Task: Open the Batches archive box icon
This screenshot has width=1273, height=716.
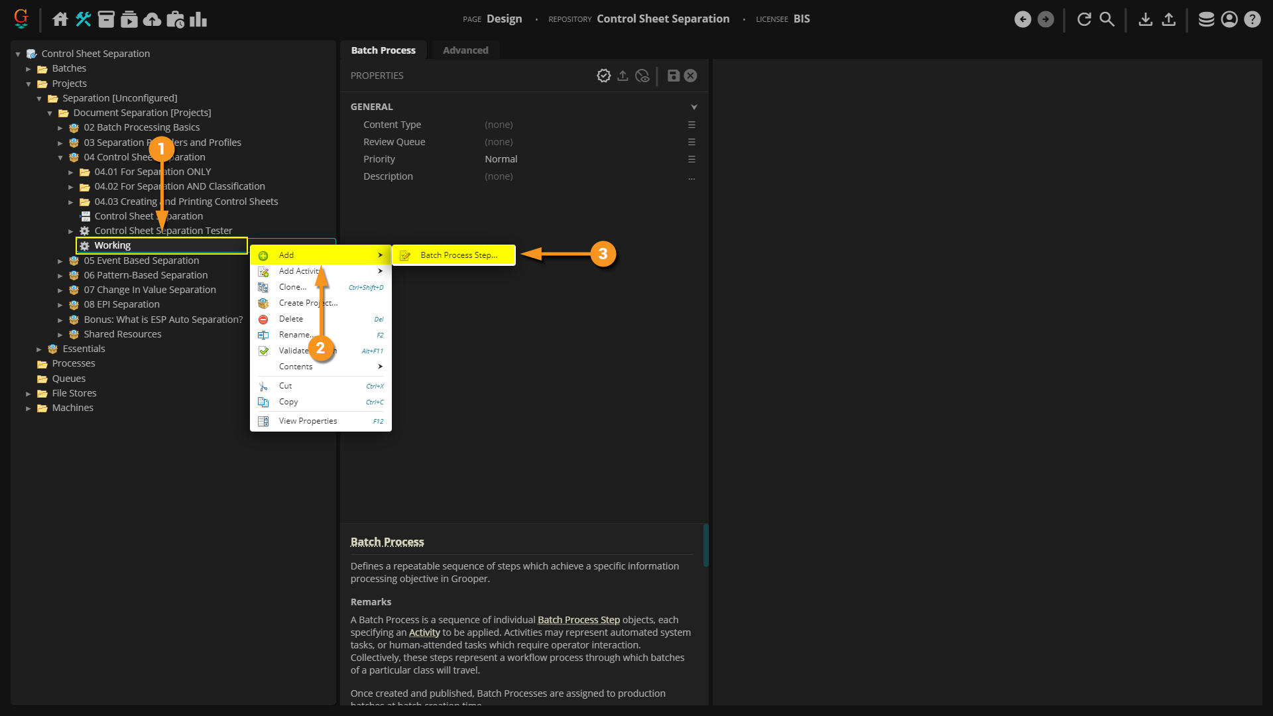Action: pyautogui.click(x=106, y=19)
